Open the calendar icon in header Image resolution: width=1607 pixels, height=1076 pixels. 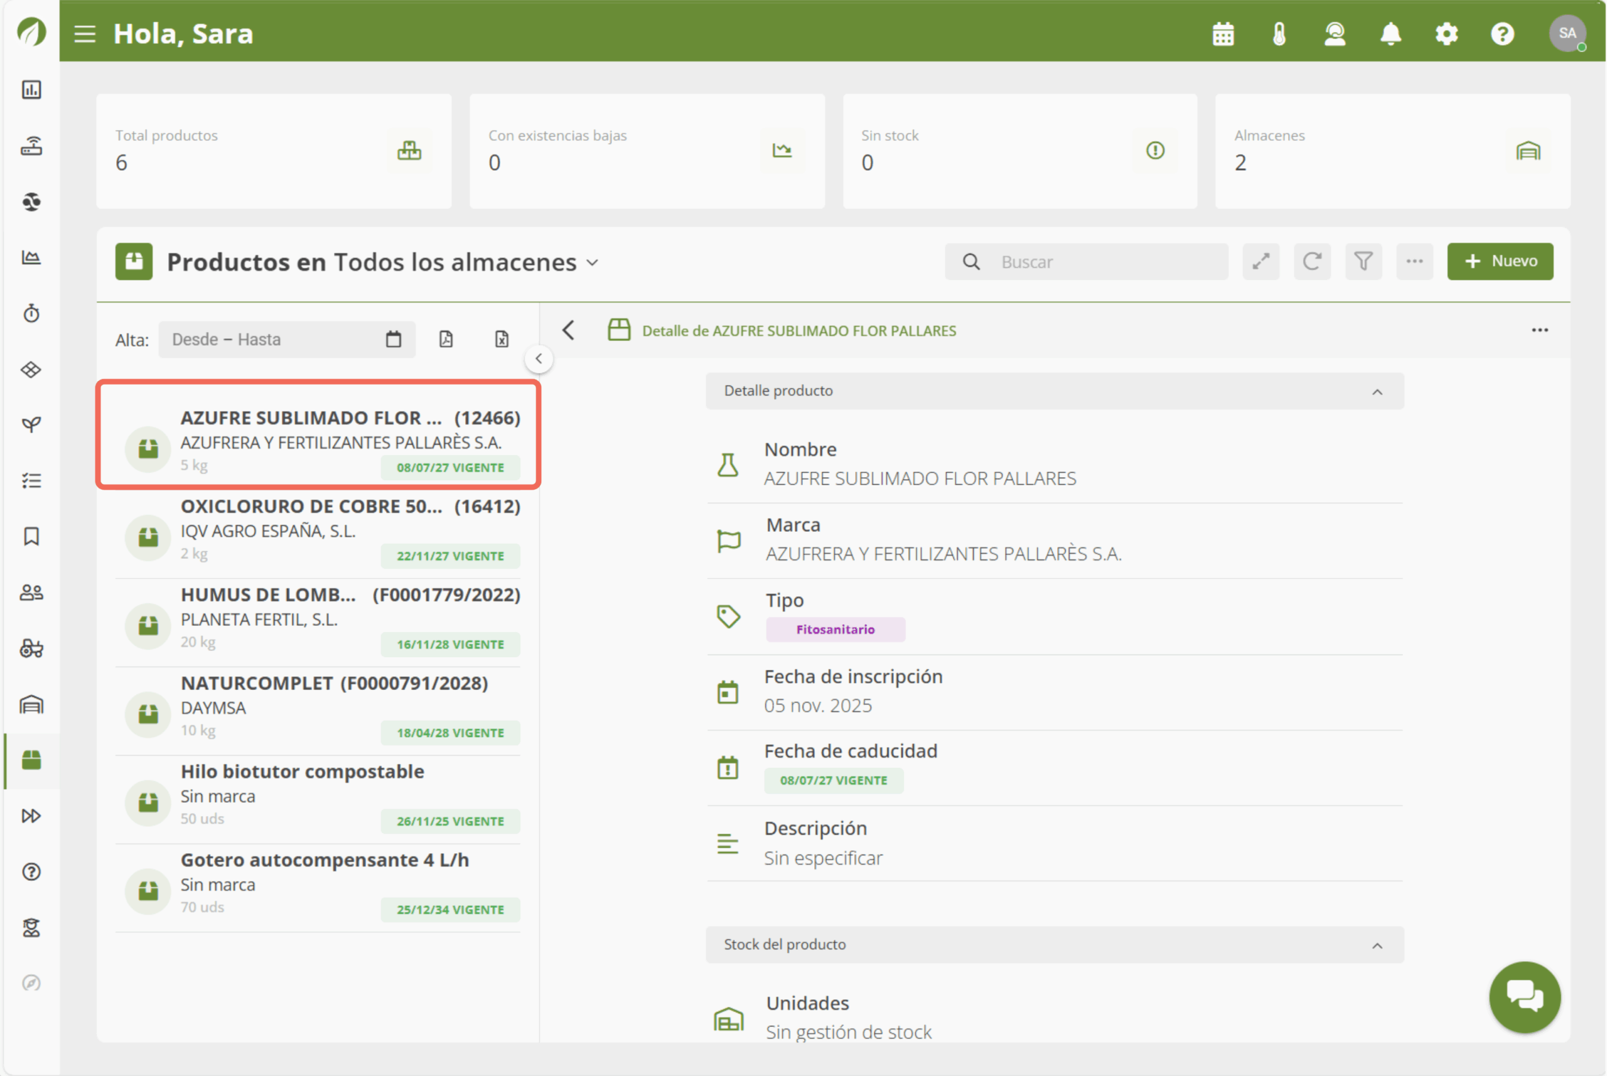1223,34
